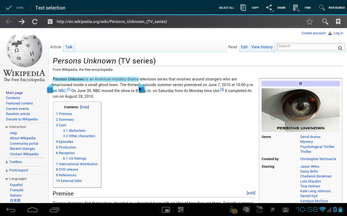Grab the right text selection handle

click(x=142, y=88)
